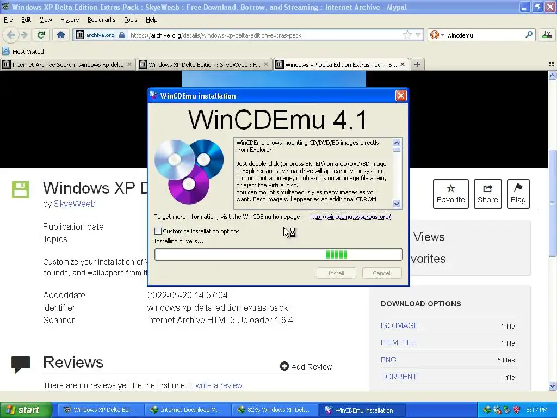Viewport: 557px width, 418px height.
Task: Click the tab groups grid icon
Action: (x=552, y=64)
